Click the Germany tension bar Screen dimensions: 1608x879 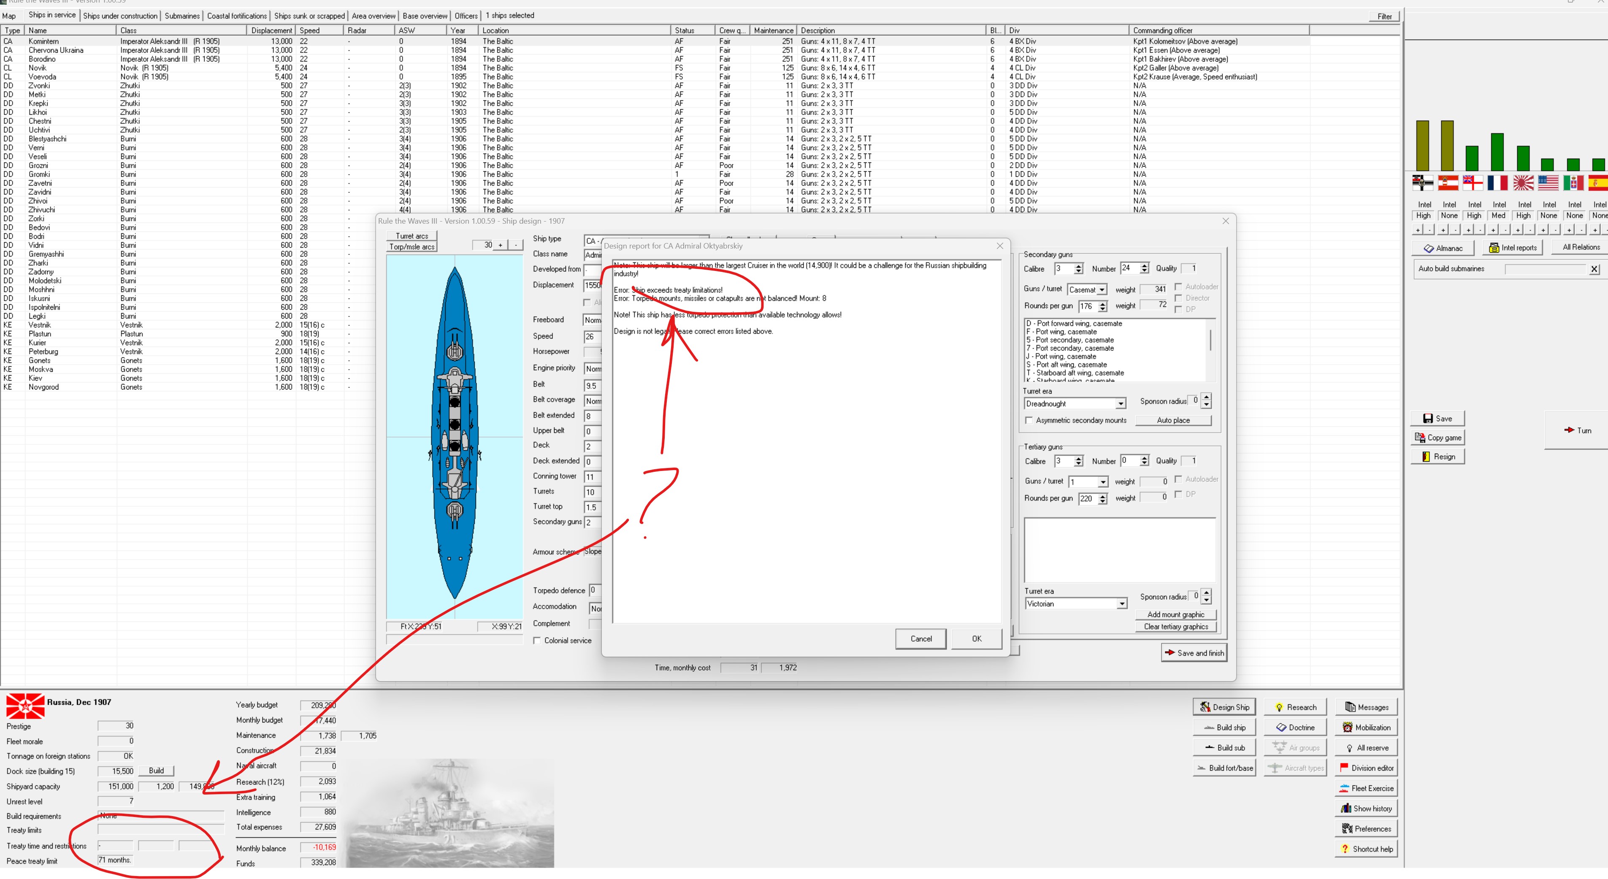click(x=1423, y=146)
